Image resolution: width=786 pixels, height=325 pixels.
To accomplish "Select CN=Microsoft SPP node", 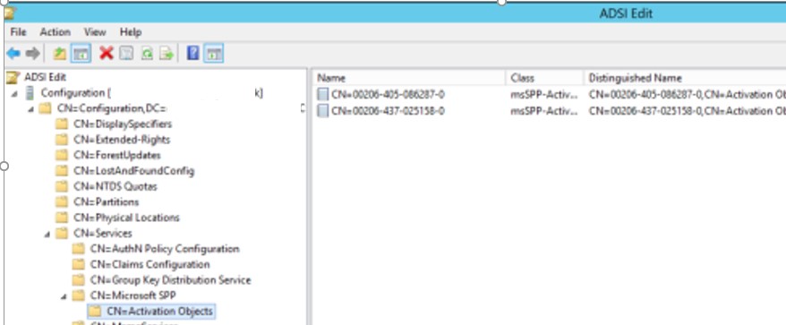I will (132, 295).
